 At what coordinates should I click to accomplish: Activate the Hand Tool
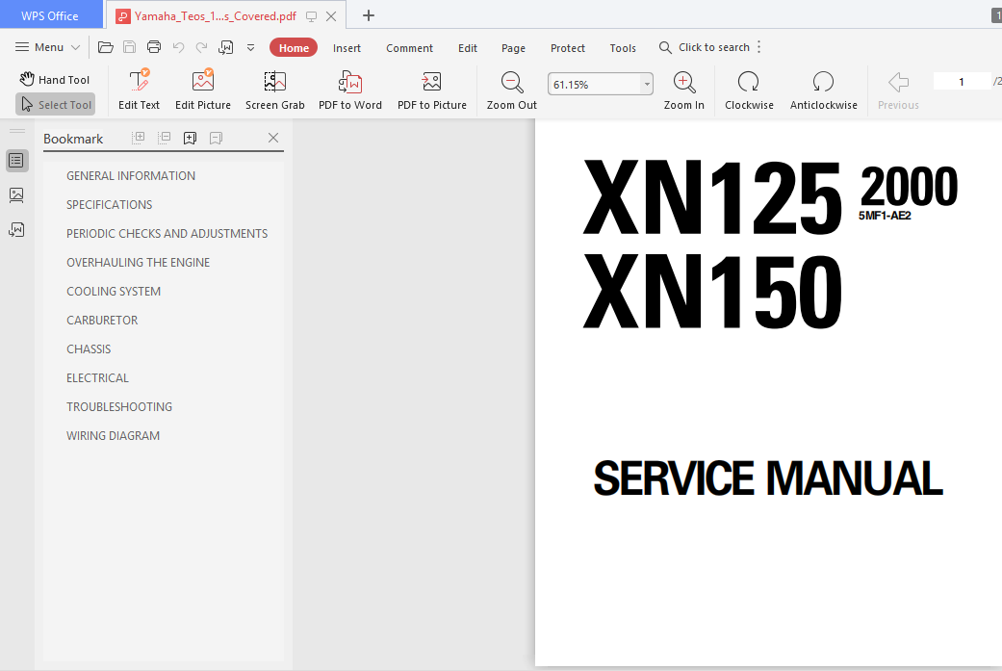55,79
